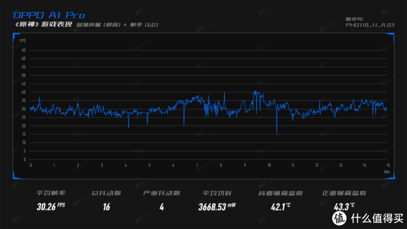Screen dimensions: 407x229
Task: Click the 42.1°C back temperature value
Action: (281, 207)
